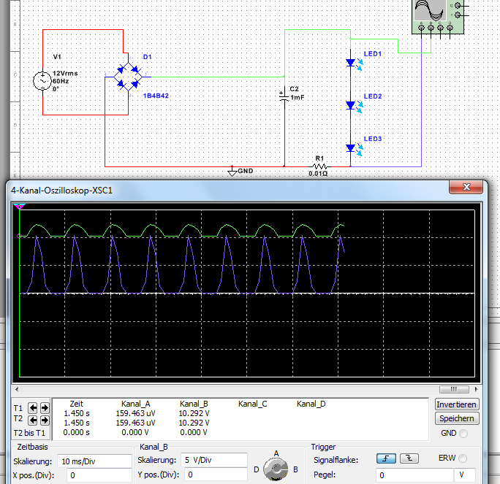Click the Kanal_B Skalierung field
Image resolution: width=500 pixels, height=484 pixels.
point(214,460)
